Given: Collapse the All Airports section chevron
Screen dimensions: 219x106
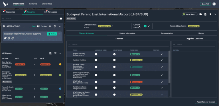Looking at the screenshot, I should [60, 53].
